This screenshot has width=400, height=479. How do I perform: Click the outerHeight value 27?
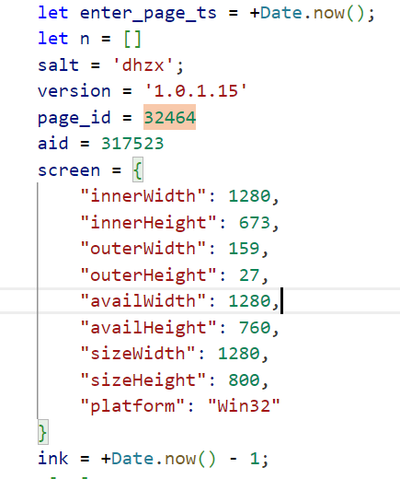tap(249, 275)
